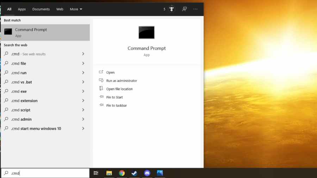Click the taskbar search box containing .cmd
The height and width of the screenshot is (178, 317).
(45, 173)
